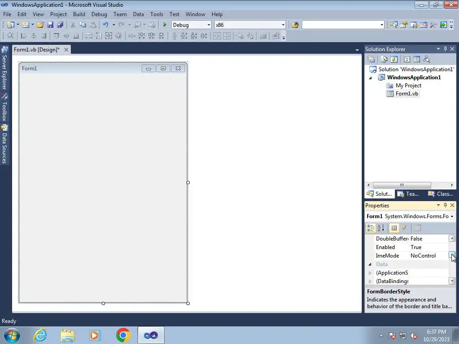Open the x86 platform dropdown
Screen dimensions: 459x344
coord(283,25)
